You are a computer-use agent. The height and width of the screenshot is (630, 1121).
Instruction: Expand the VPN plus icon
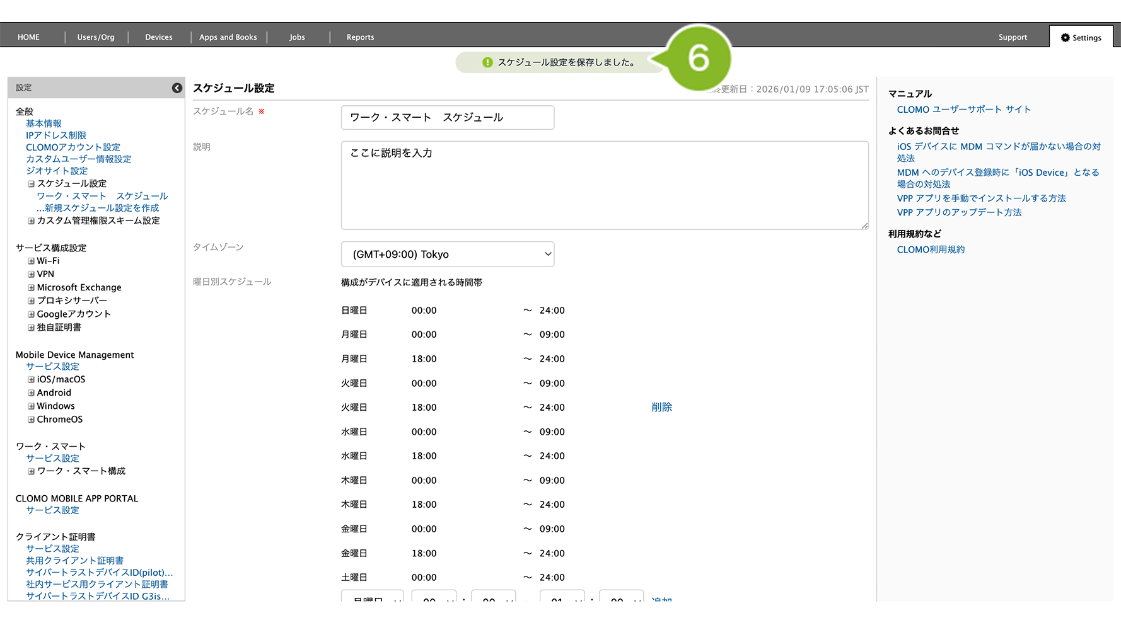click(31, 274)
